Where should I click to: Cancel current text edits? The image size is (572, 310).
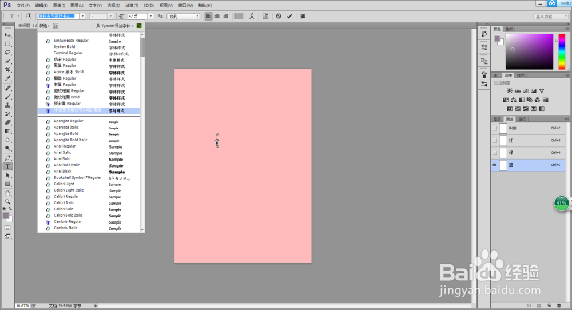(x=279, y=16)
